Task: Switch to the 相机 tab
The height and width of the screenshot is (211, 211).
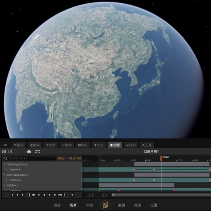Action: (83, 145)
